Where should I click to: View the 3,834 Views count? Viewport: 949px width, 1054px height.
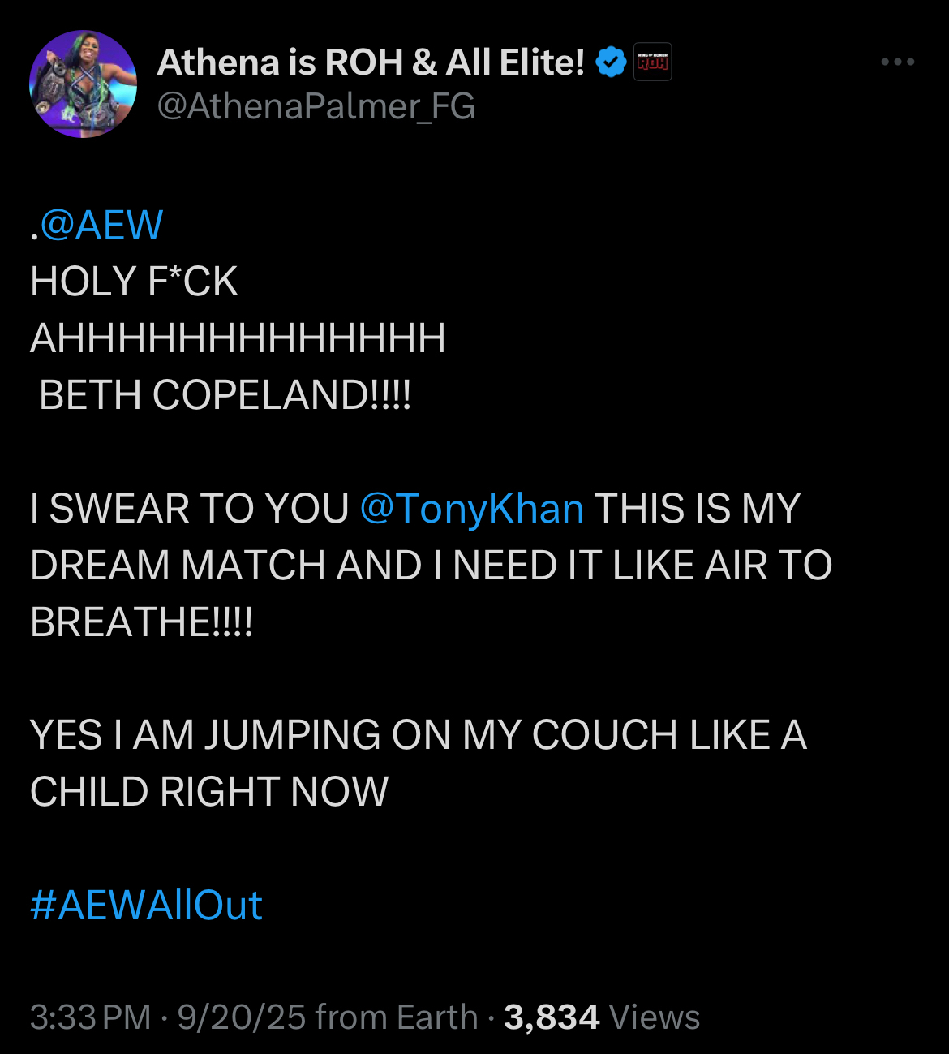(x=601, y=1017)
